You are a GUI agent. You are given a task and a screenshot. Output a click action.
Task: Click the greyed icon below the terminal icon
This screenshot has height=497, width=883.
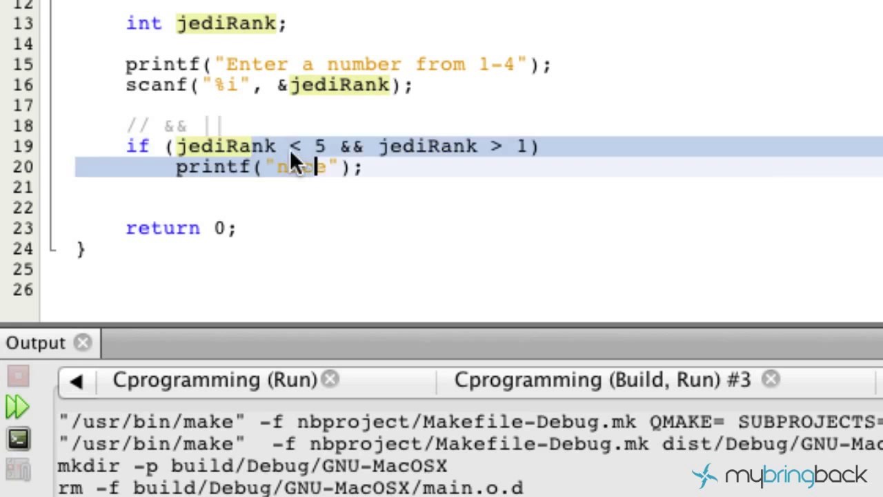[x=19, y=470]
